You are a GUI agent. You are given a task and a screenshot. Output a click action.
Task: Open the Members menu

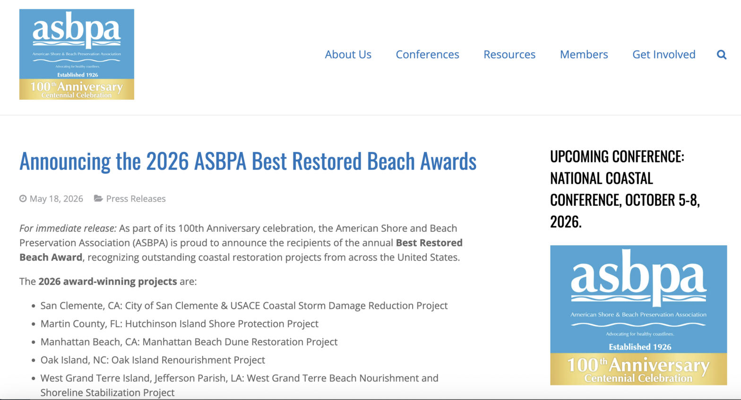(x=584, y=55)
